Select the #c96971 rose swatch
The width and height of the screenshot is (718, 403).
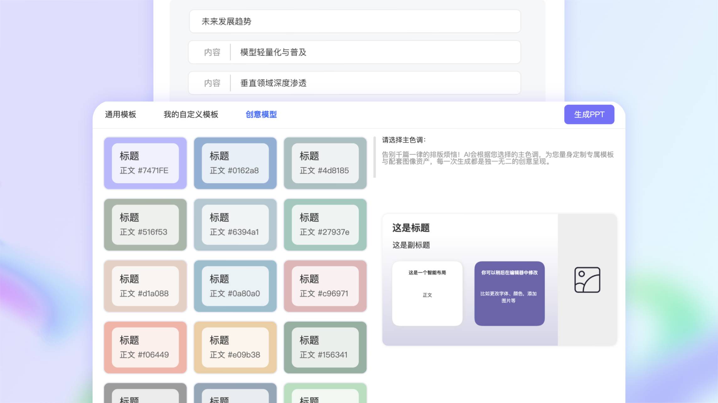click(325, 286)
